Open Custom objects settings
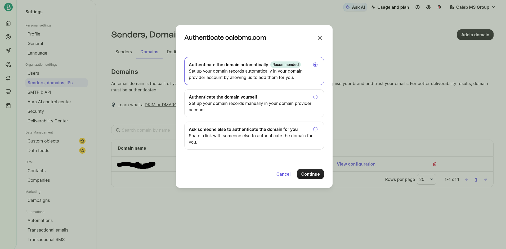Image resolution: width=506 pixels, height=249 pixels. click(x=43, y=141)
